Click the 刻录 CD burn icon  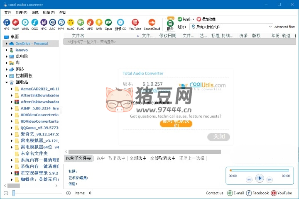pyautogui.click(x=121, y=22)
